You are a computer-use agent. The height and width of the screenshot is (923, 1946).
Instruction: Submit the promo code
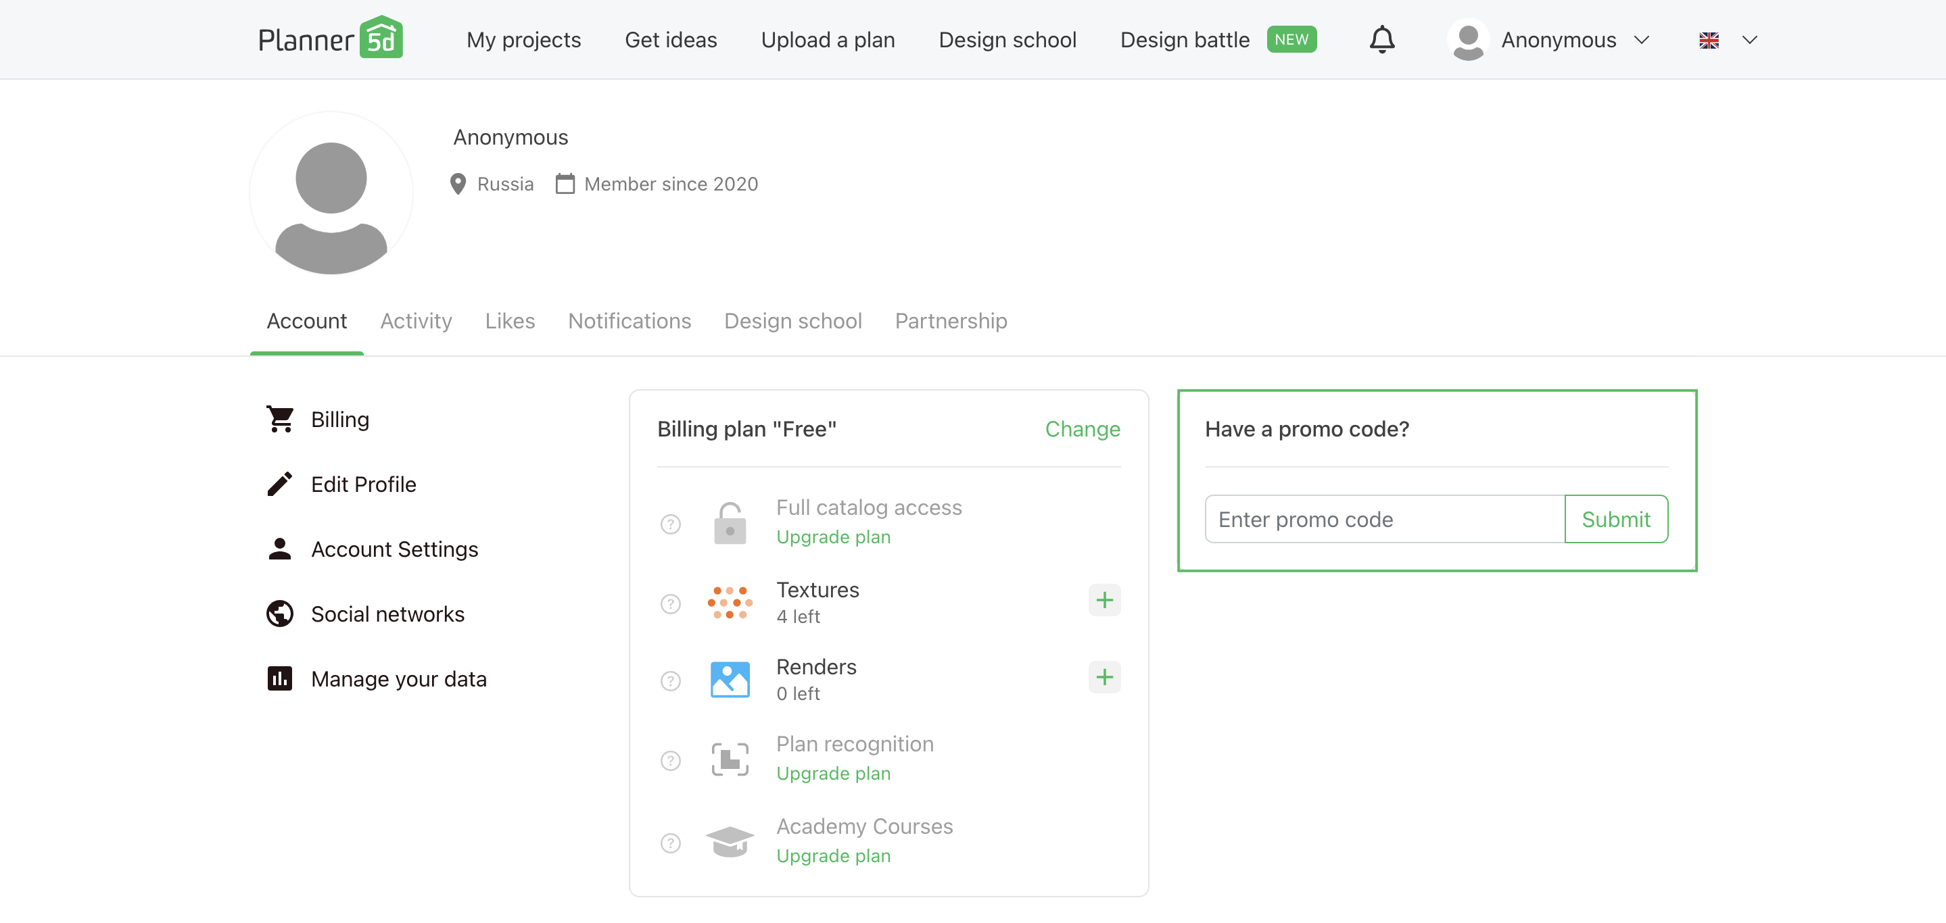[x=1615, y=519]
